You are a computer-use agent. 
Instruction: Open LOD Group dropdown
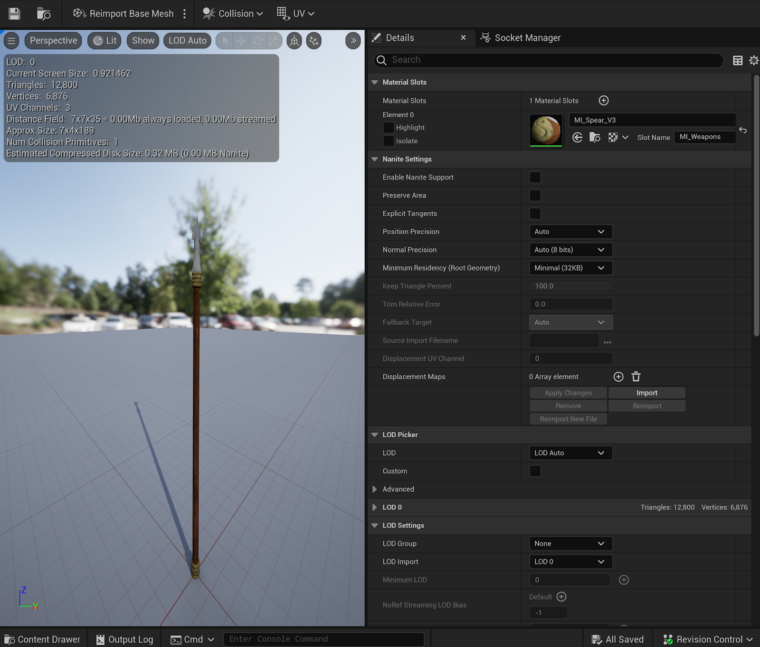(571, 544)
